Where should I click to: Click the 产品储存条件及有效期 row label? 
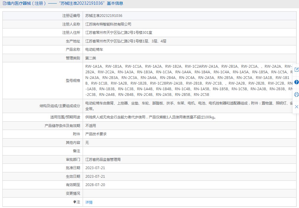pos(62,126)
